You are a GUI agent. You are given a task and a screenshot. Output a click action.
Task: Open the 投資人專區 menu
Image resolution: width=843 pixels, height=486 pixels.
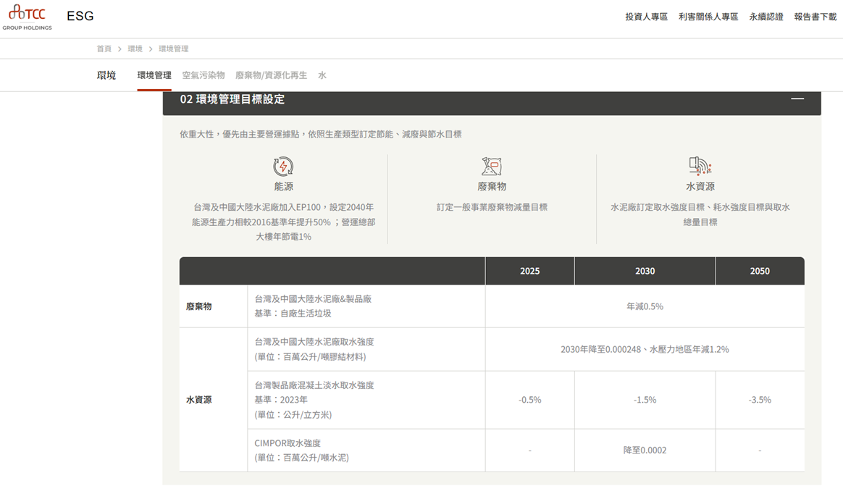pos(646,17)
